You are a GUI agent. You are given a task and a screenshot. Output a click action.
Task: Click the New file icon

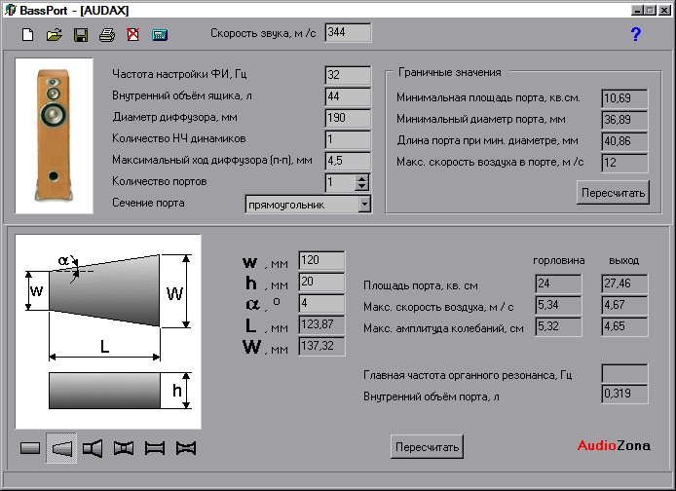(x=28, y=34)
